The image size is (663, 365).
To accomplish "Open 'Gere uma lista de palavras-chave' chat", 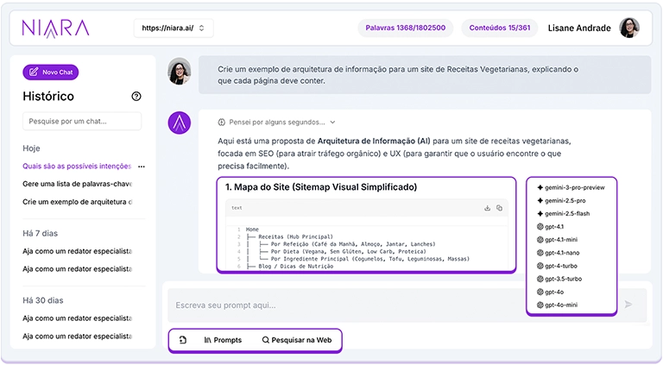I will point(78,184).
